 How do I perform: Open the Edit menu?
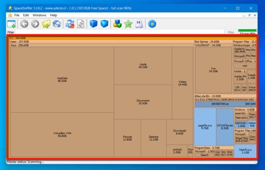point(26,15)
